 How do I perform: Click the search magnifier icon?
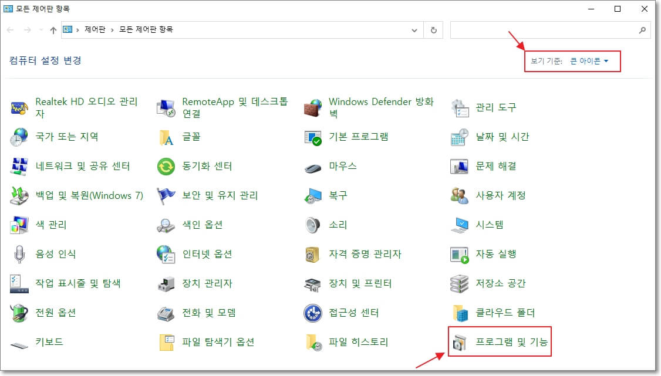click(642, 31)
